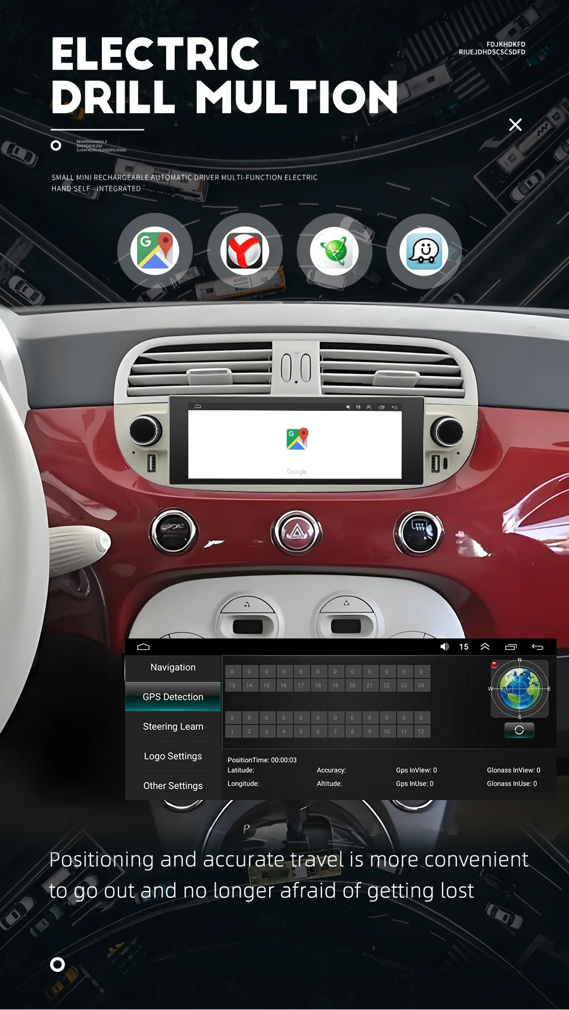Click the Altitude: label
569x1010 pixels.
tap(329, 784)
